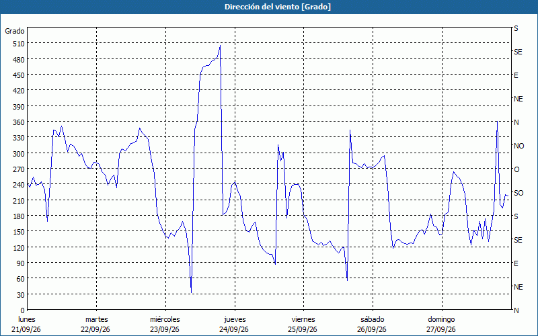Screen dimensions: 538x336
Task: Click the 240 degree axis label
Action: pyautogui.click(x=19, y=185)
